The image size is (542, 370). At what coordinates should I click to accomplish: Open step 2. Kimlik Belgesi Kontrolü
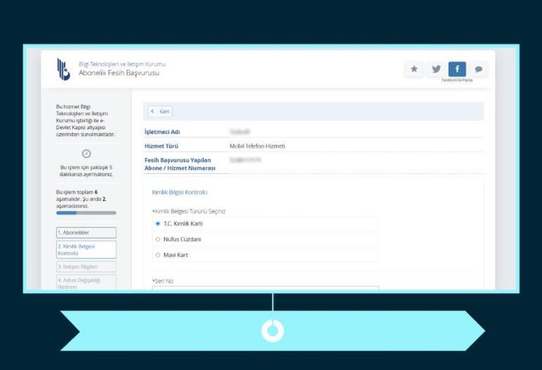tap(86, 250)
